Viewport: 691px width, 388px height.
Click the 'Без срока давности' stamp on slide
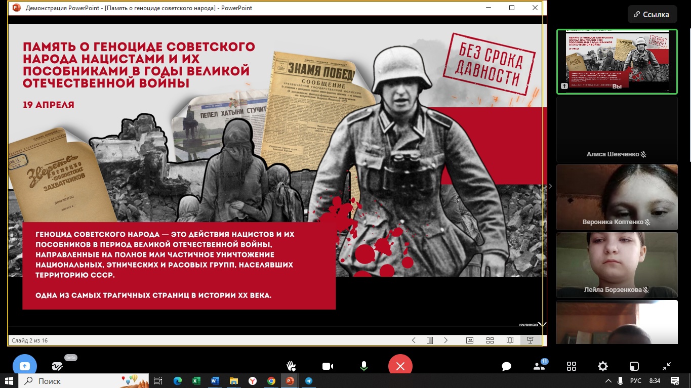(x=489, y=64)
